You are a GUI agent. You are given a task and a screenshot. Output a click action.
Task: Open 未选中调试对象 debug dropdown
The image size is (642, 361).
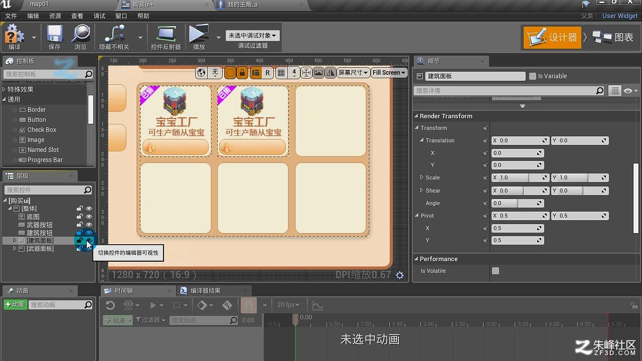tap(252, 36)
